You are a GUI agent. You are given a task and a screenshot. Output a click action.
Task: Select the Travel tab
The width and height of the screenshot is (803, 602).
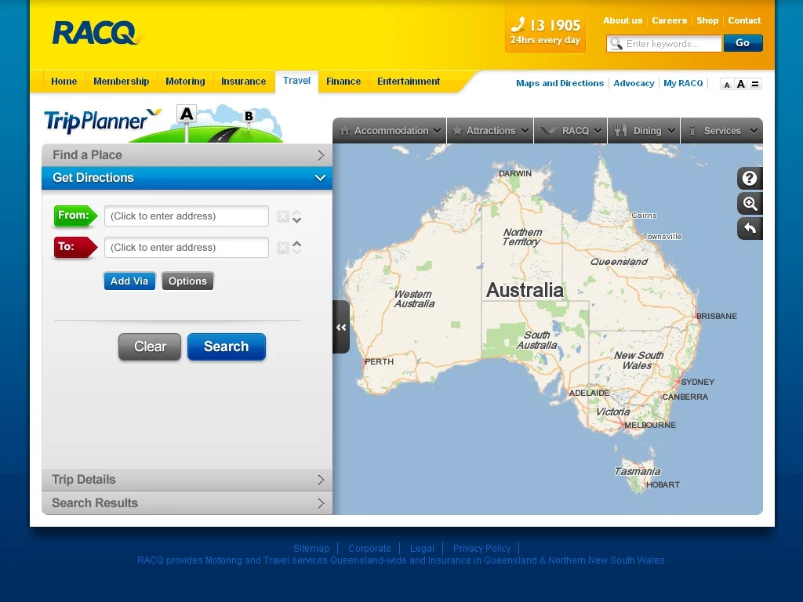click(297, 81)
